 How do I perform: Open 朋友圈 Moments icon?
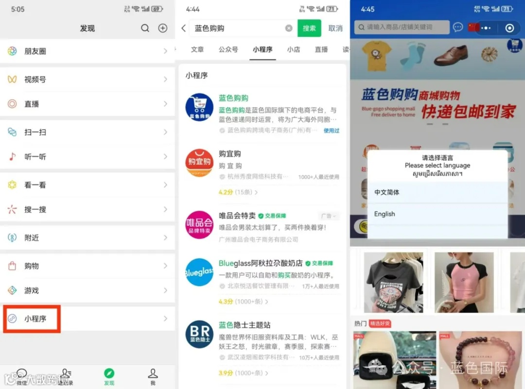click(12, 51)
